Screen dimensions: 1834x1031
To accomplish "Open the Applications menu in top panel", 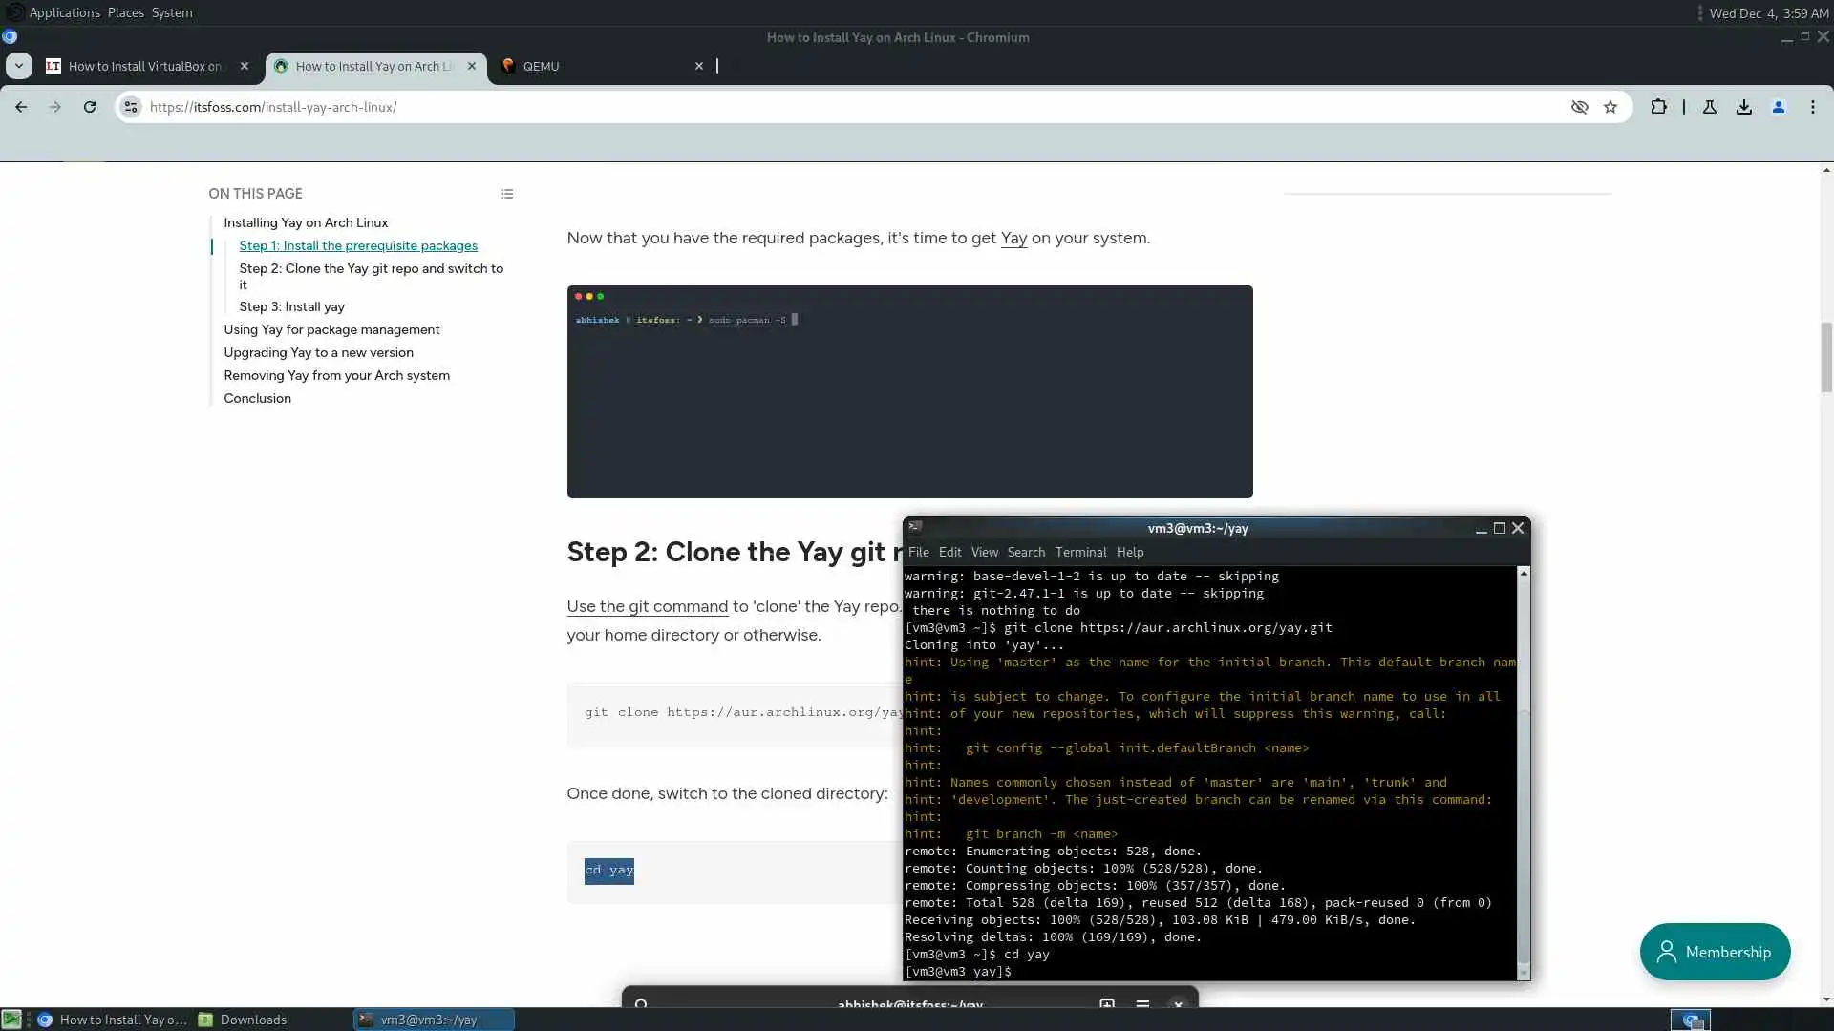I will coord(64,12).
